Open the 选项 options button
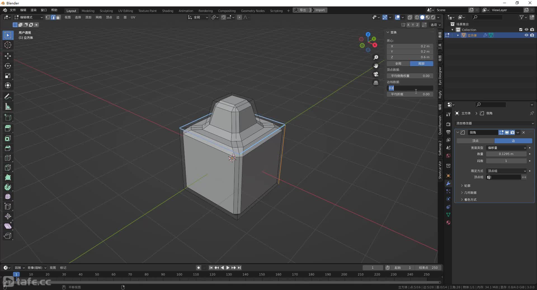This screenshot has width=537, height=290. pyautogui.click(x=435, y=25)
